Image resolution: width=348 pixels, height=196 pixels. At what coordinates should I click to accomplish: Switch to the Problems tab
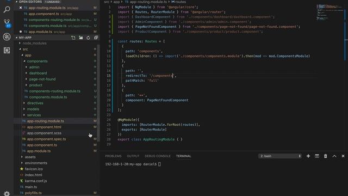113,156
